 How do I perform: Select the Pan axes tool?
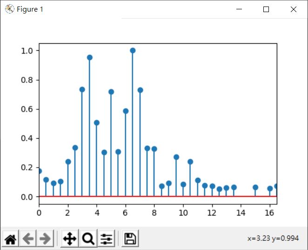click(69, 239)
